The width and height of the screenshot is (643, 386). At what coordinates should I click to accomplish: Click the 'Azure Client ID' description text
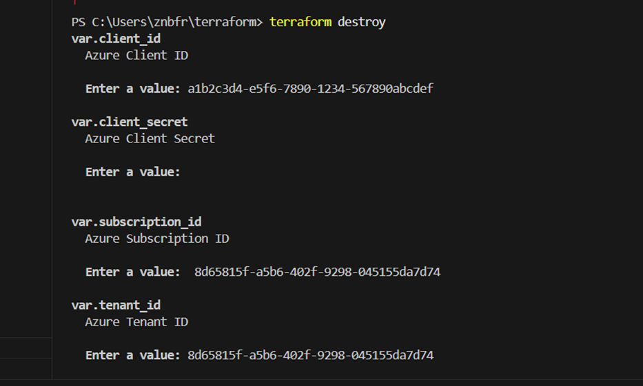[136, 55]
